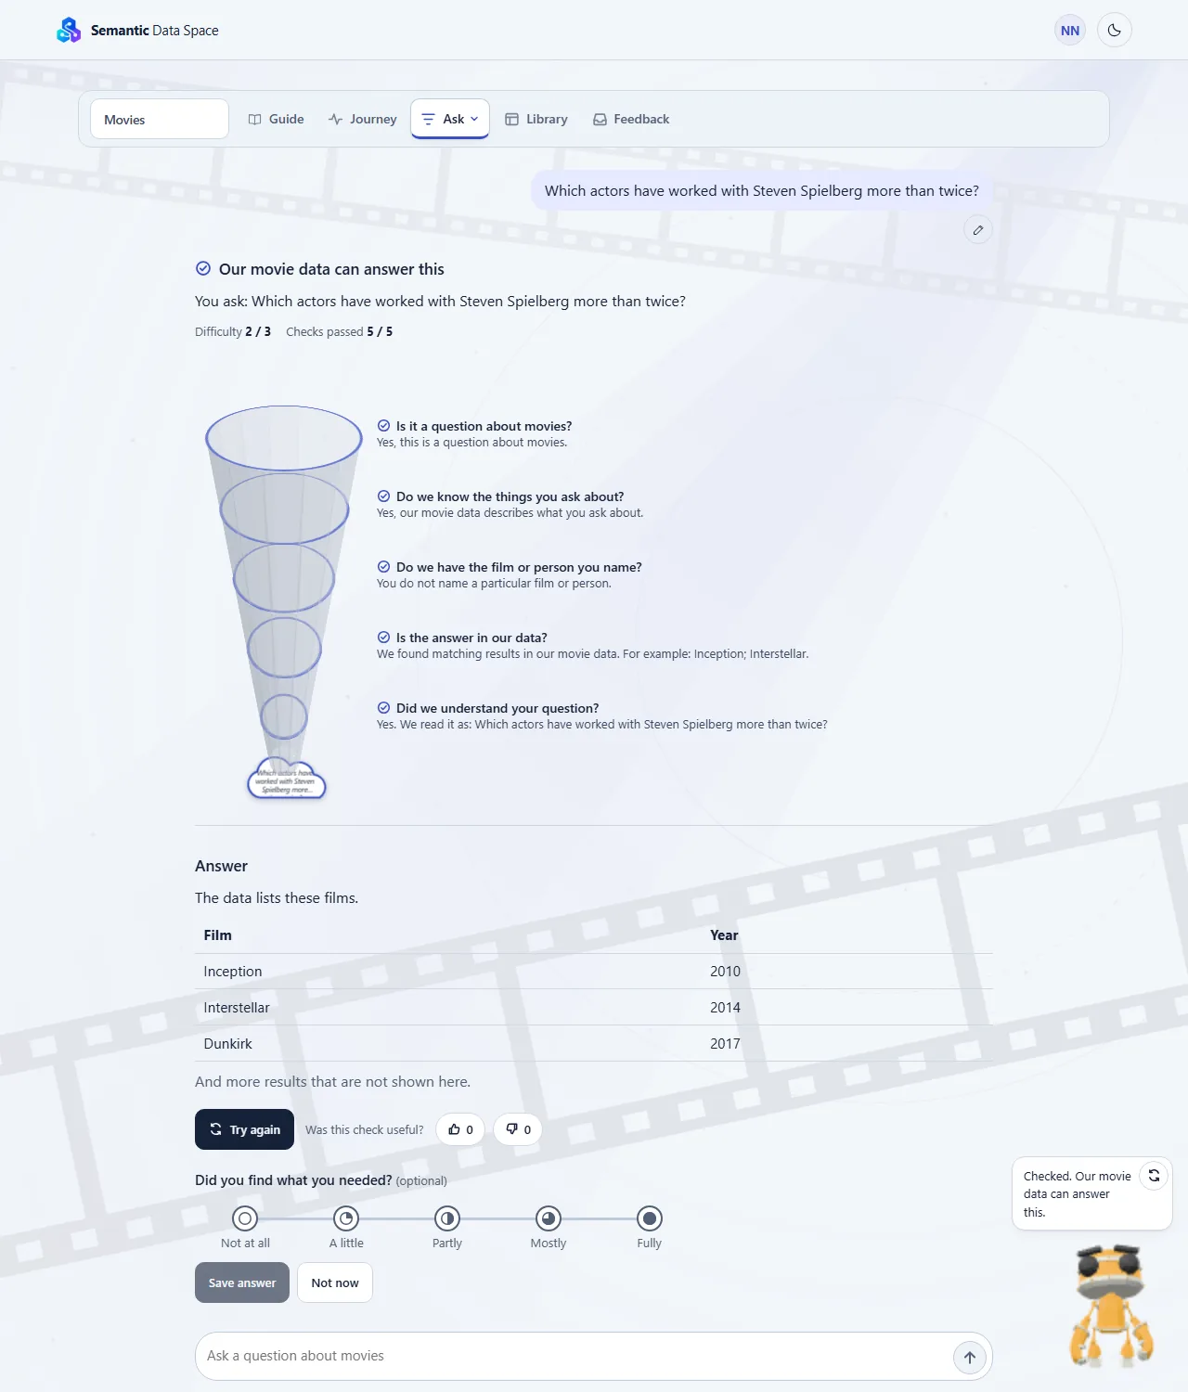Click the question cloud below the funnel

click(287, 780)
